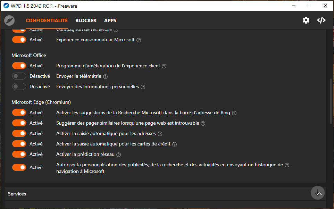Screen dimensions: 334x209
Task: Click the code brackets icon
Action: 321,20
